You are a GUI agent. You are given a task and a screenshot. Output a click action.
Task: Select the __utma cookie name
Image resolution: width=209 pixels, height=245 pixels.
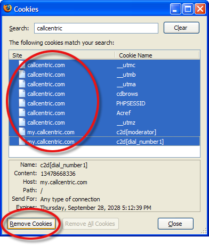pos(126,84)
